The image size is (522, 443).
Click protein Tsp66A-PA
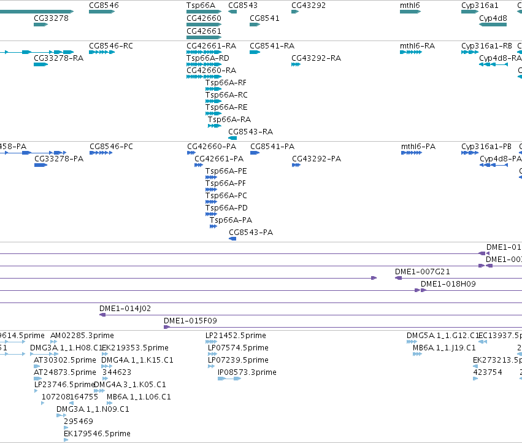[x=213, y=226]
